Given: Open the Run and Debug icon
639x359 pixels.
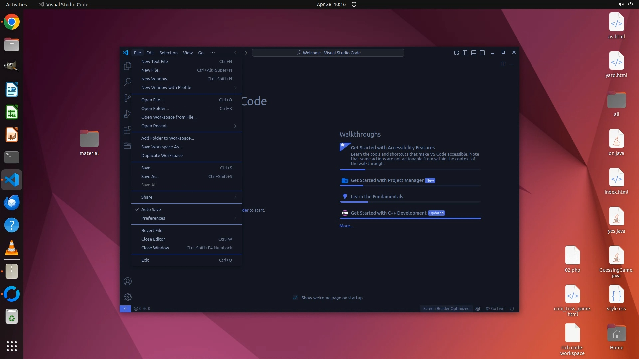Looking at the screenshot, I should [127, 114].
